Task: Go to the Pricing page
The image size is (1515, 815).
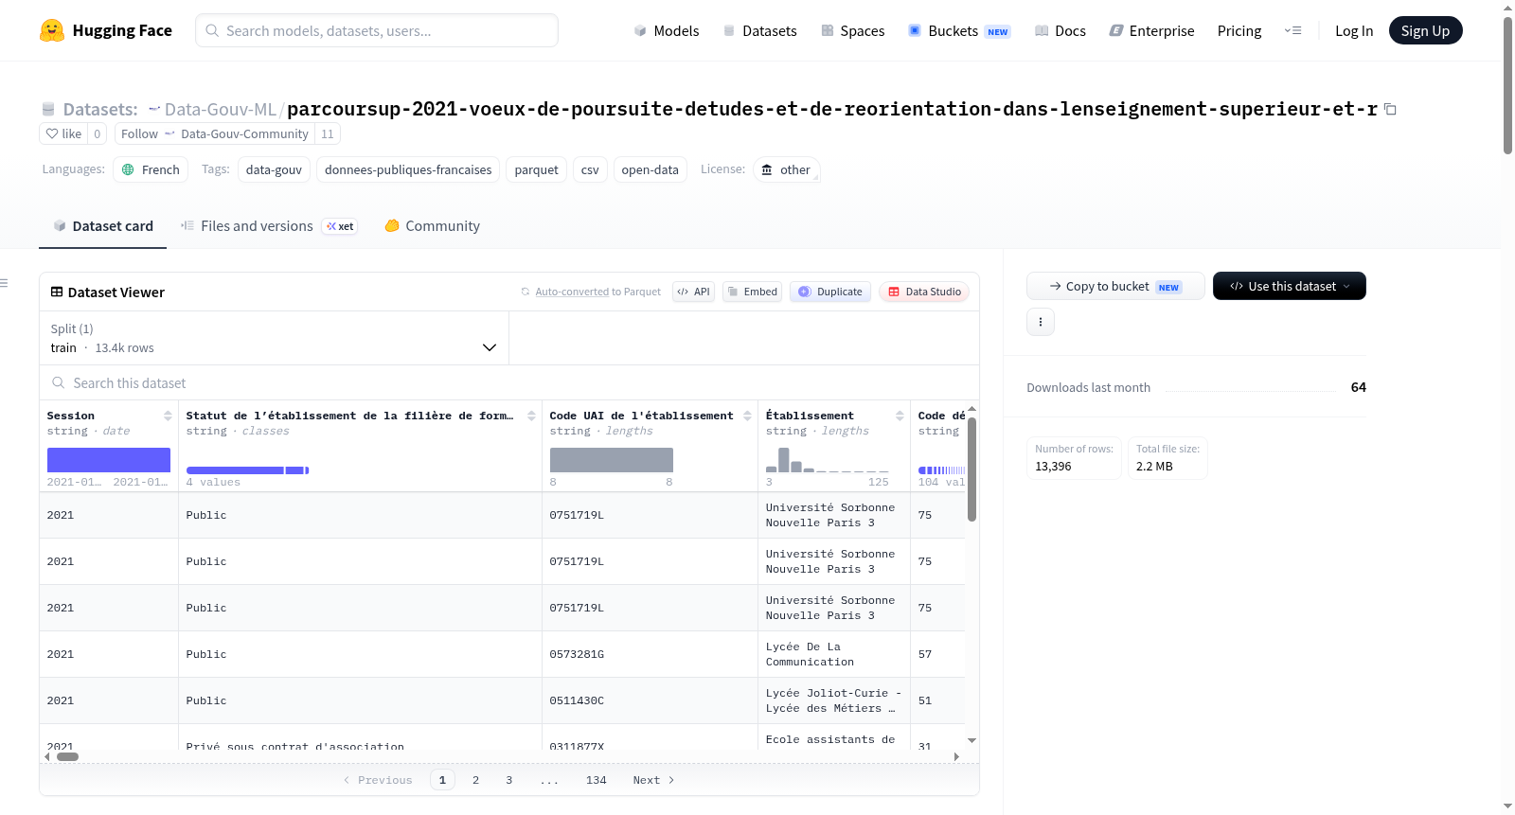Action: point(1239,30)
